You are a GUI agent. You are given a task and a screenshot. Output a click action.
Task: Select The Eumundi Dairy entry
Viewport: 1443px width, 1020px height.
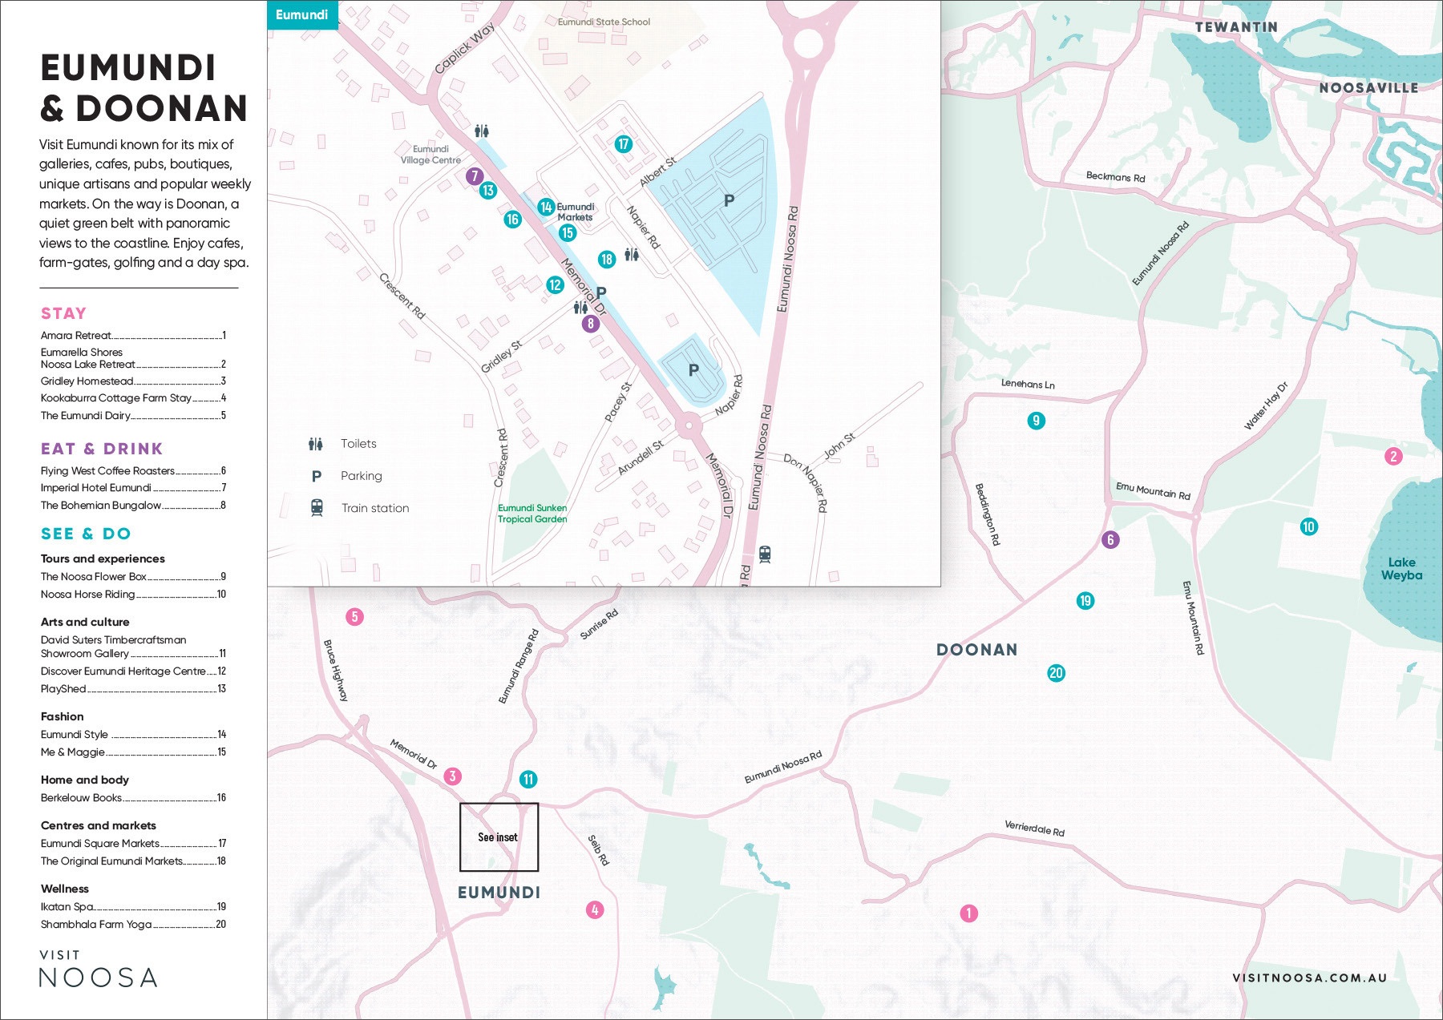[133, 416]
